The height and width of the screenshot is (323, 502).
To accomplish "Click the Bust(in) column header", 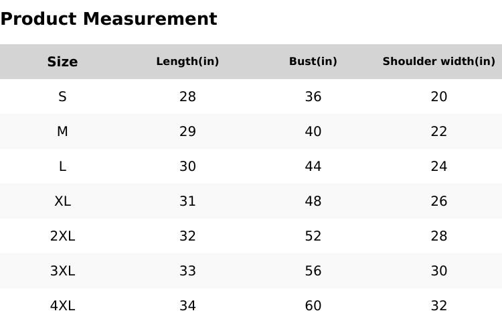I will tap(313, 62).
